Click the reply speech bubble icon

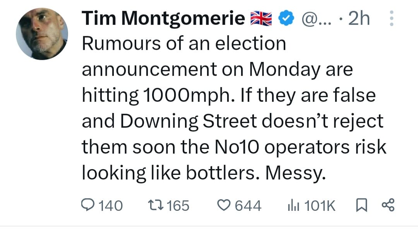pyautogui.click(x=88, y=205)
